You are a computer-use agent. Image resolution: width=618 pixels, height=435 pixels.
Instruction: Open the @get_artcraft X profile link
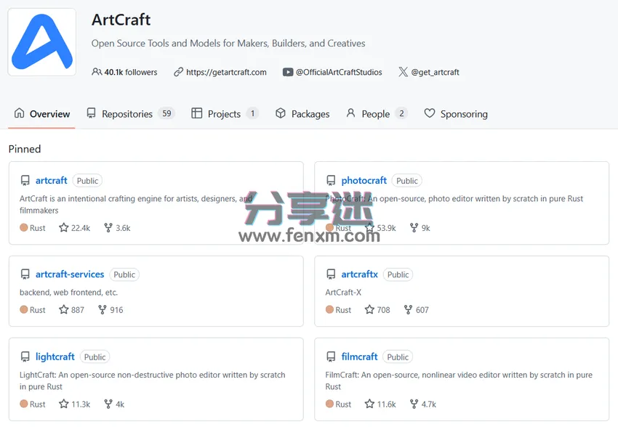point(435,72)
